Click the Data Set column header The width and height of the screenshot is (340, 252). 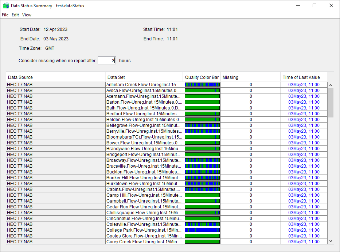click(x=144, y=77)
